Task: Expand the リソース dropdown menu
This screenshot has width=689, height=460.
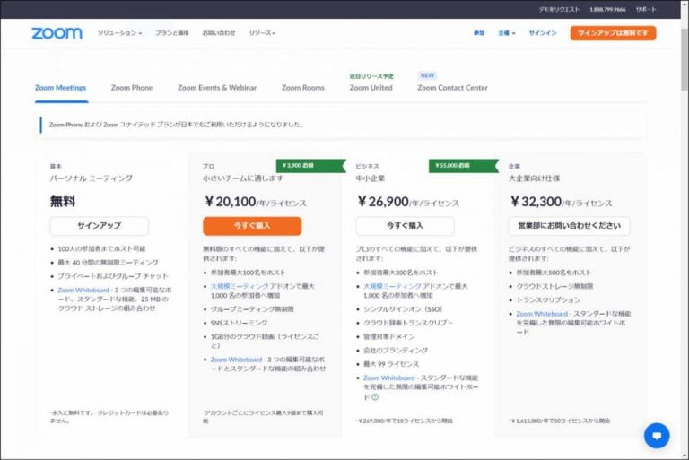Action: pos(262,33)
